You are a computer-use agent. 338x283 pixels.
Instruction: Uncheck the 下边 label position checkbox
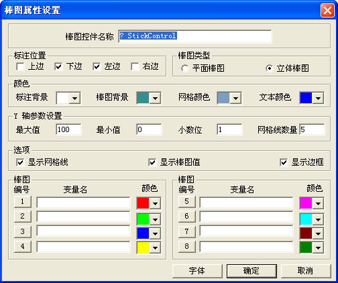[x=58, y=66]
